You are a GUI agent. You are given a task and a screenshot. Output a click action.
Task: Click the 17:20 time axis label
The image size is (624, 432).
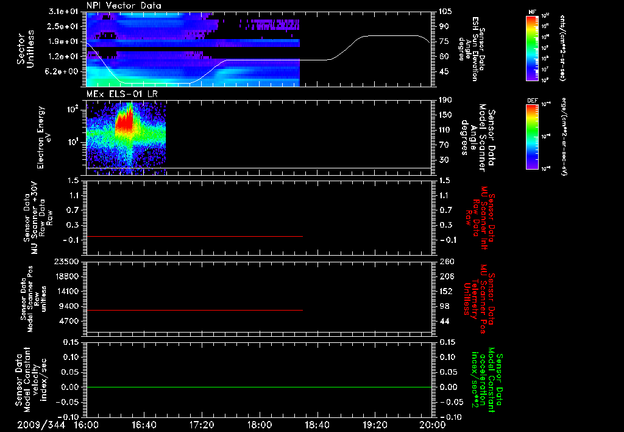click(x=202, y=425)
